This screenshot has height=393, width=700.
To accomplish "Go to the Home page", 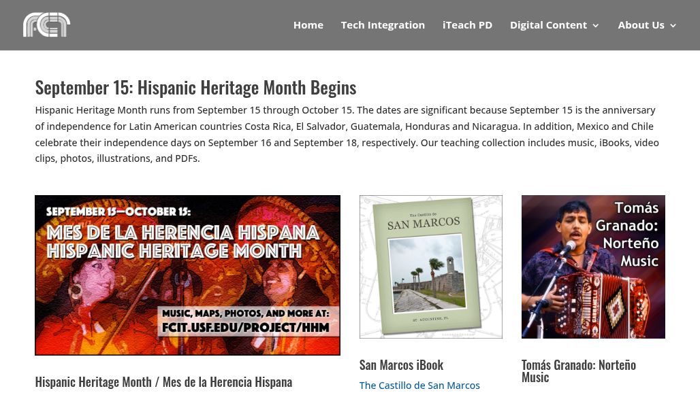I will click(x=308, y=25).
